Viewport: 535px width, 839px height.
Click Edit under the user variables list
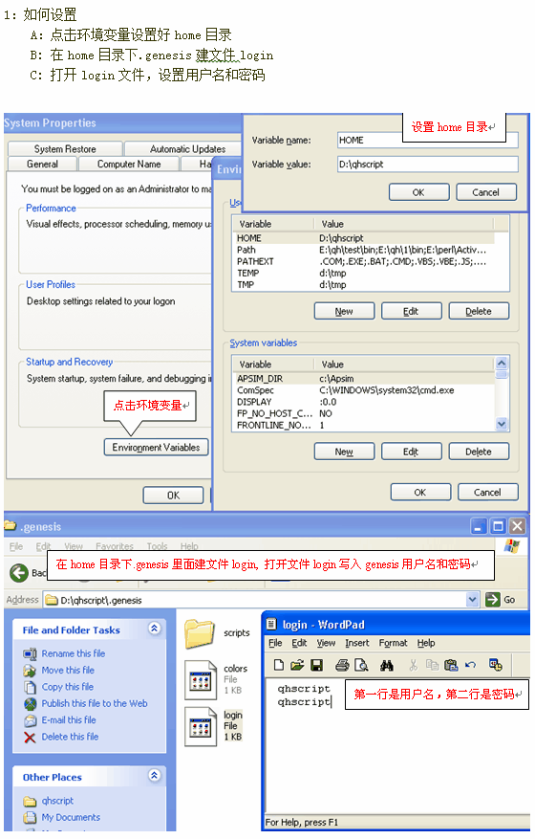(411, 311)
